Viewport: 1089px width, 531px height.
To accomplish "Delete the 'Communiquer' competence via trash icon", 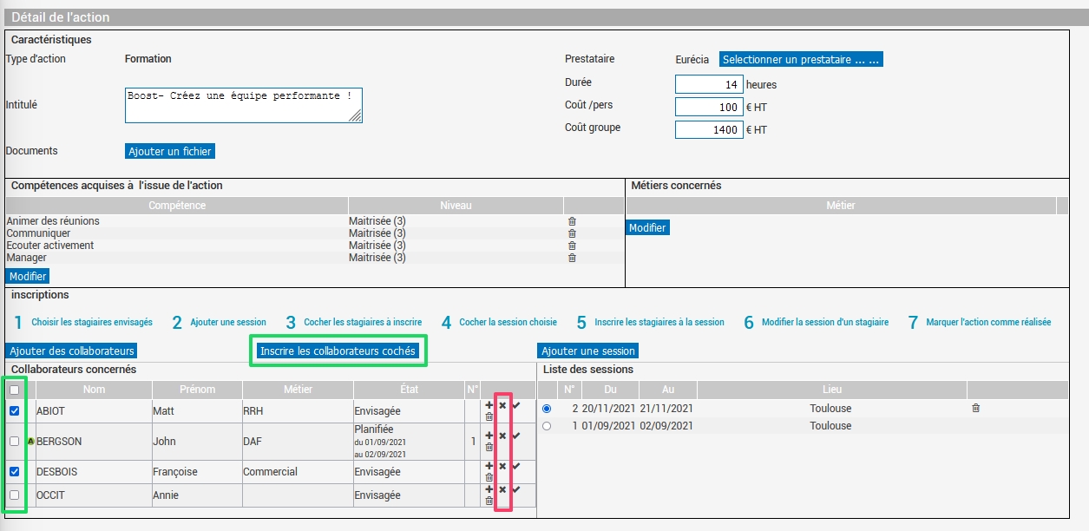I will [572, 233].
